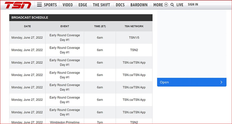The width and height of the screenshot is (232, 124).
Task: Go to the VIDEO section
Action: click(x=68, y=5)
